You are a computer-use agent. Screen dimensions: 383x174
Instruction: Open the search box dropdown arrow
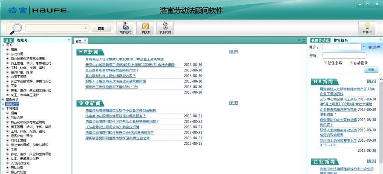tap(86, 29)
